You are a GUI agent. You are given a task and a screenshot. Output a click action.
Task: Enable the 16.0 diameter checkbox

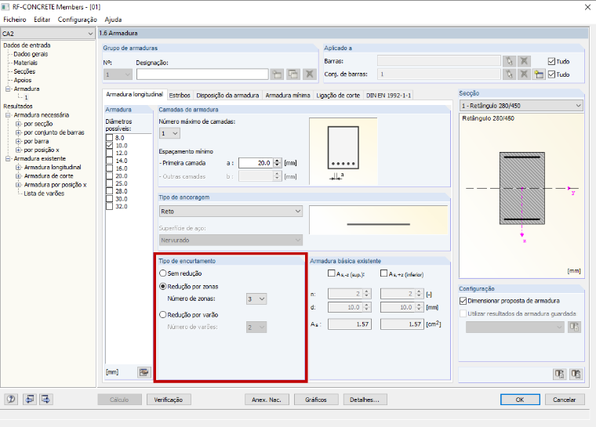pyautogui.click(x=110, y=168)
